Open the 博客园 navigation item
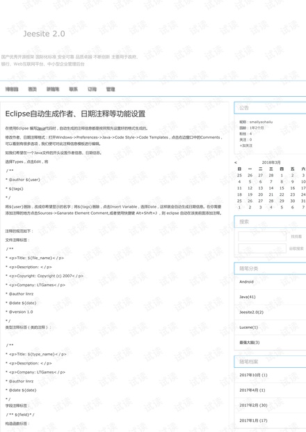 [12, 89]
